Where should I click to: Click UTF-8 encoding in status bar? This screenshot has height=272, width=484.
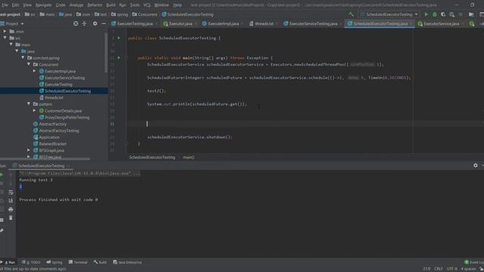pyautogui.click(x=452, y=269)
